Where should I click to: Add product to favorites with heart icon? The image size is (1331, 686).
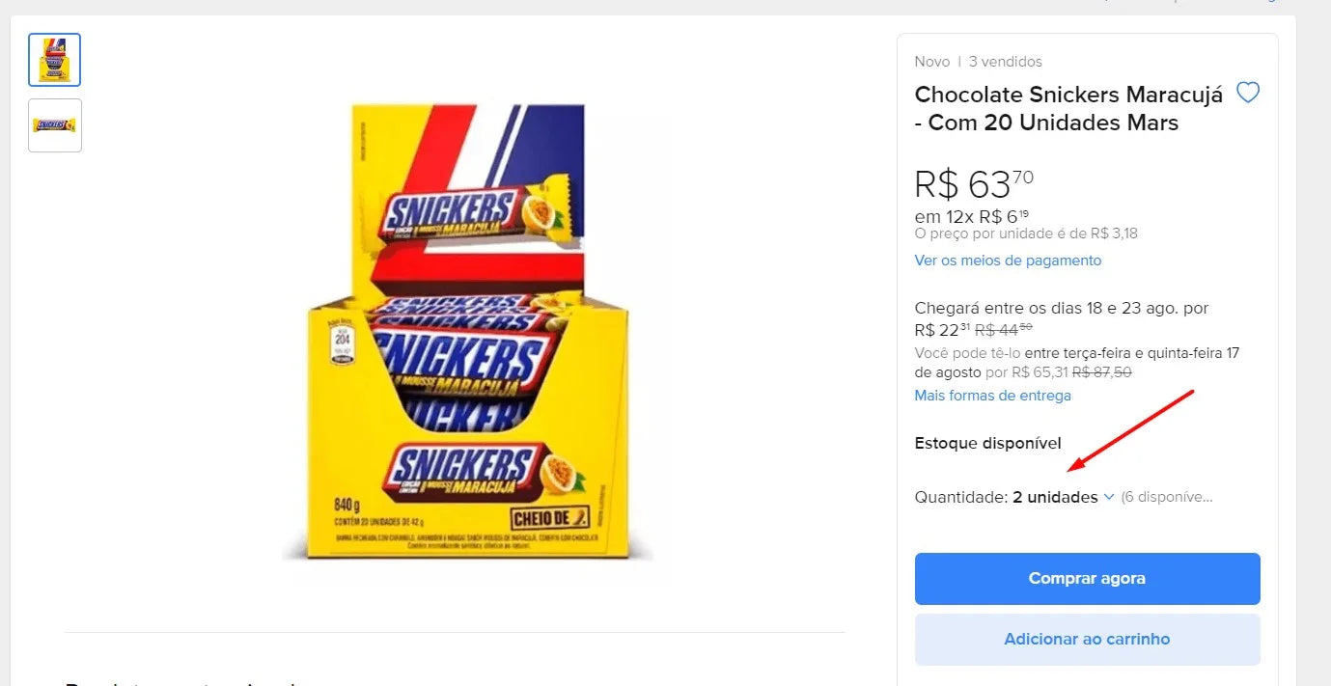click(1248, 94)
